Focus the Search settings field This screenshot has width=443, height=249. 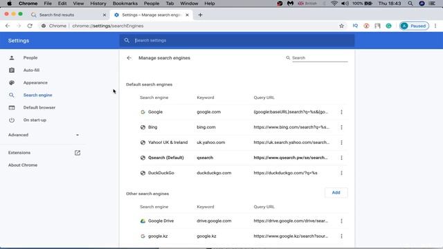coord(237,40)
